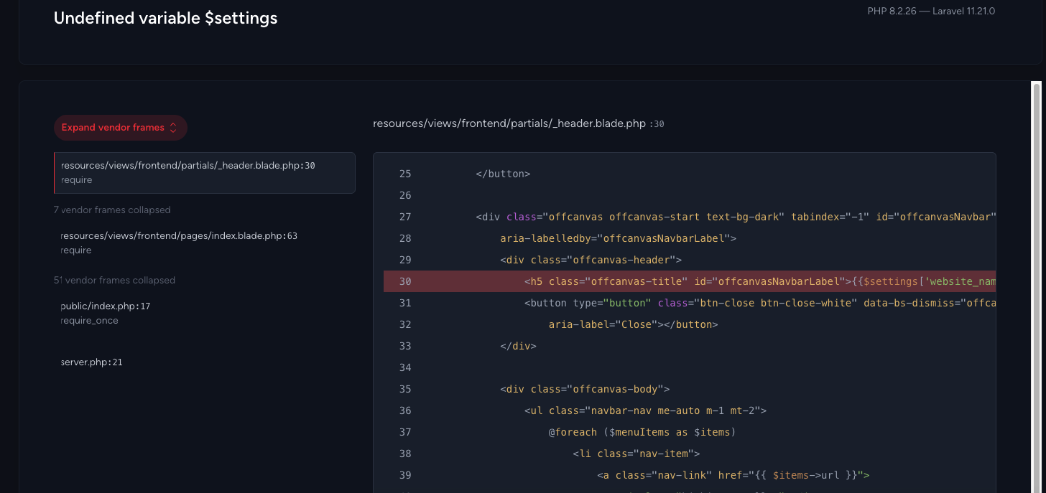Select the public/index.php:17 stack frame

pyautogui.click(x=205, y=314)
